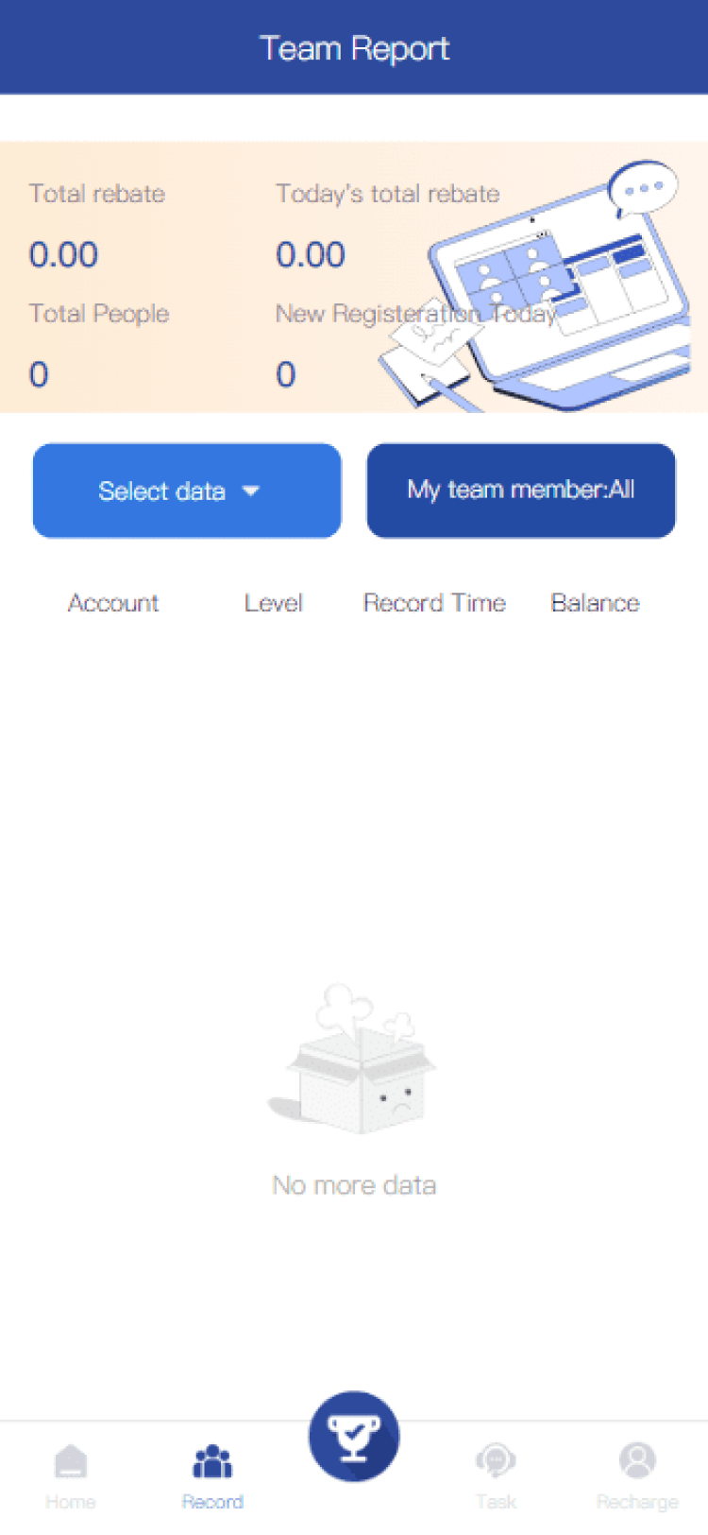Click the Record Time column header

tap(434, 603)
